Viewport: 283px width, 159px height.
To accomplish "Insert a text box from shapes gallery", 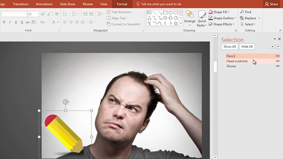I will (149, 13).
